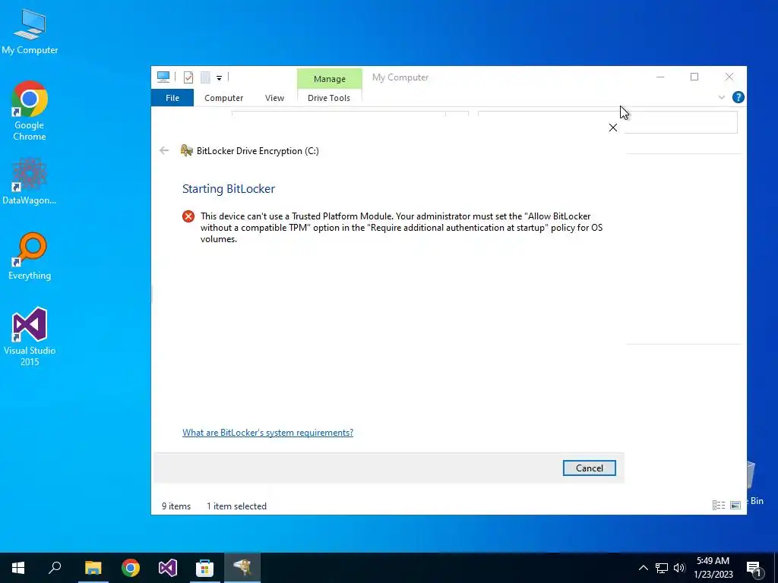
Task: Click the BitLocker Drive Encryption key icon
Action: pyautogui.click(x=187, y=150)
